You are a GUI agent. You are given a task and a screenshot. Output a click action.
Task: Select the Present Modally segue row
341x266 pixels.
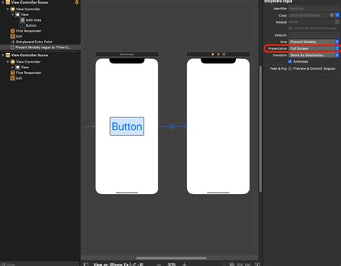(40, 47)
